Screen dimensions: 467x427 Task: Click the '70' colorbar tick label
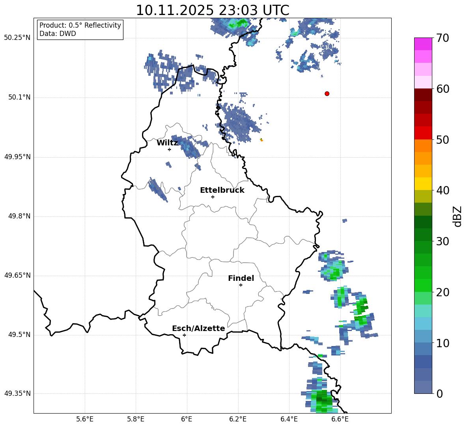click(443, 38)
